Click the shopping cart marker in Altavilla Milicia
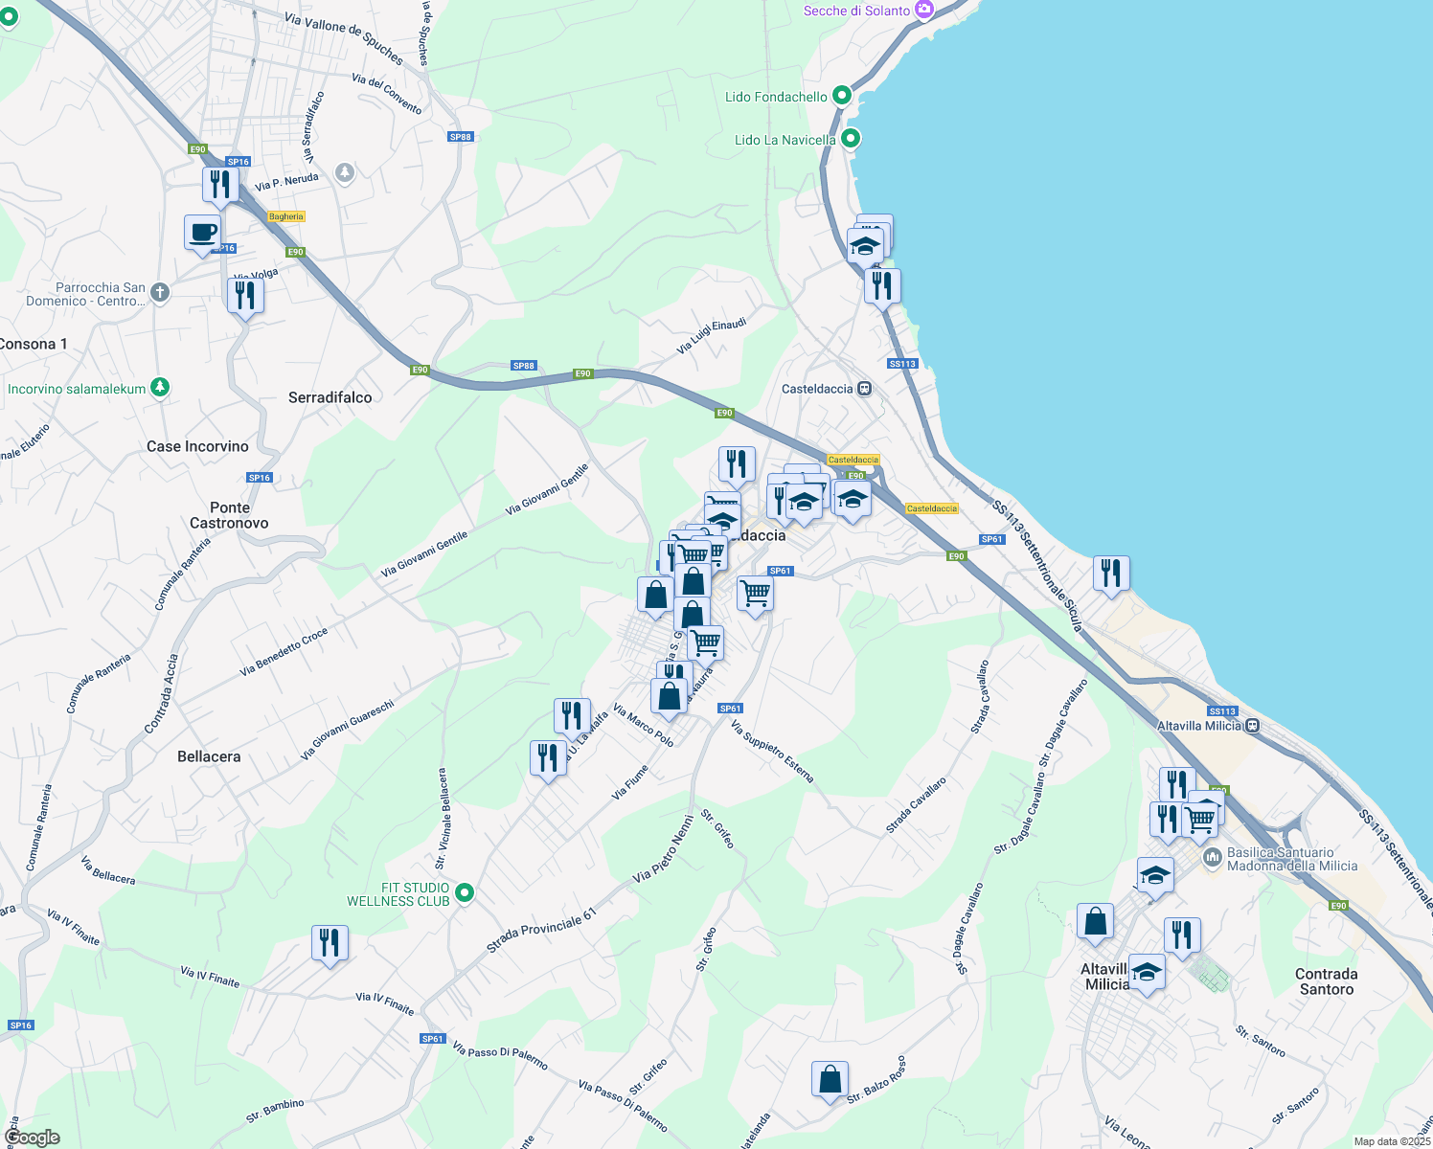 pyautogui.click(x=1199, y=821)
